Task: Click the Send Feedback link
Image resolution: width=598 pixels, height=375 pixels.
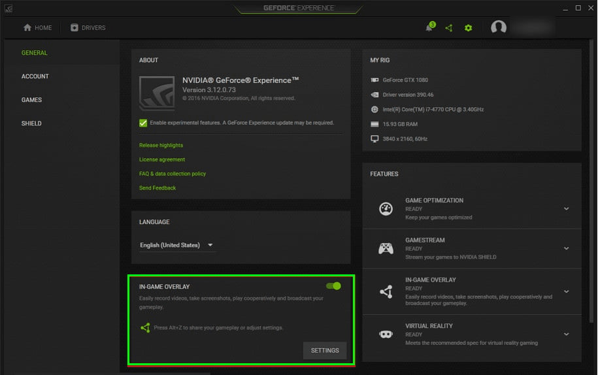Action: click(158, 188)
